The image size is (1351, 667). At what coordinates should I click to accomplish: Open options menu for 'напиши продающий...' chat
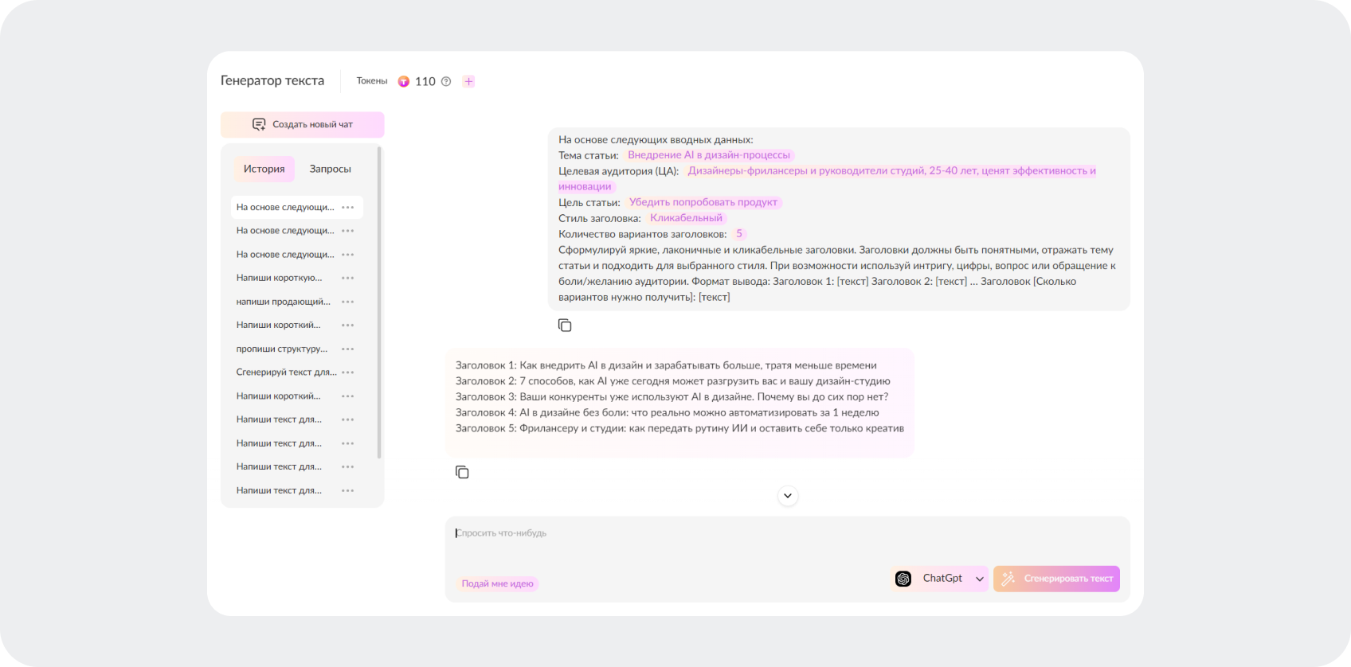tap(348, 302)
